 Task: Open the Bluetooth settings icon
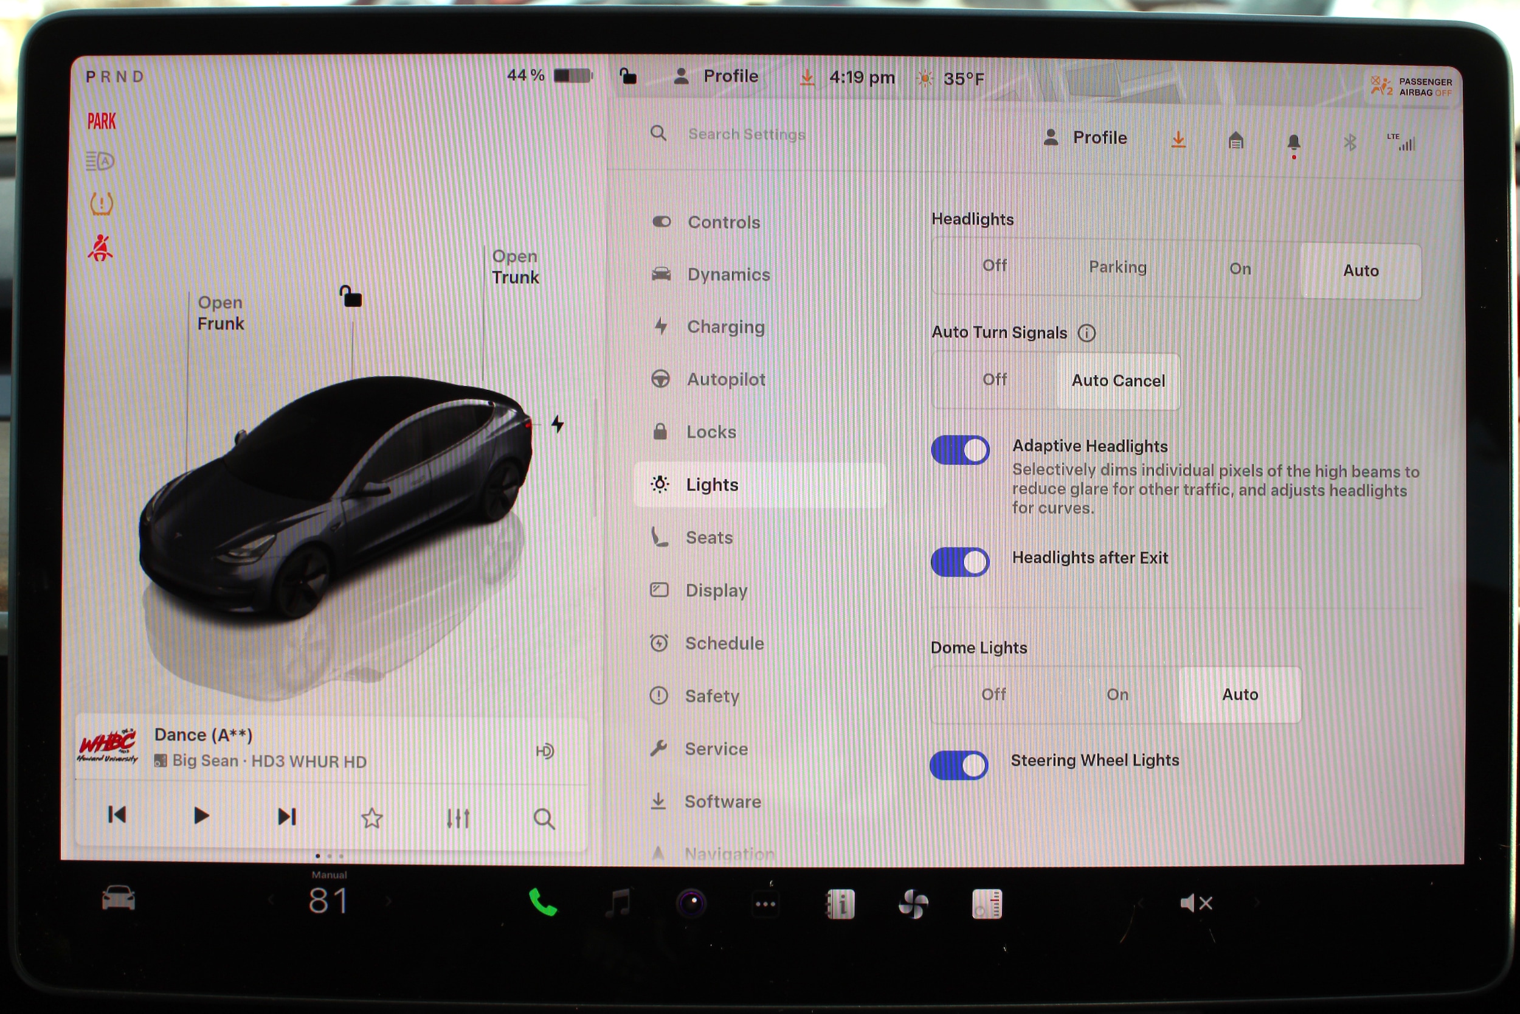pyautogui.click(x=1349, y=142)
